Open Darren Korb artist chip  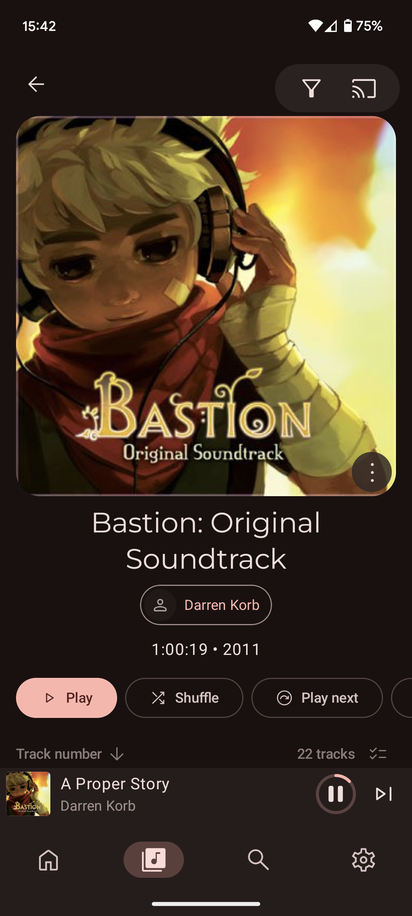pos(206,605)
